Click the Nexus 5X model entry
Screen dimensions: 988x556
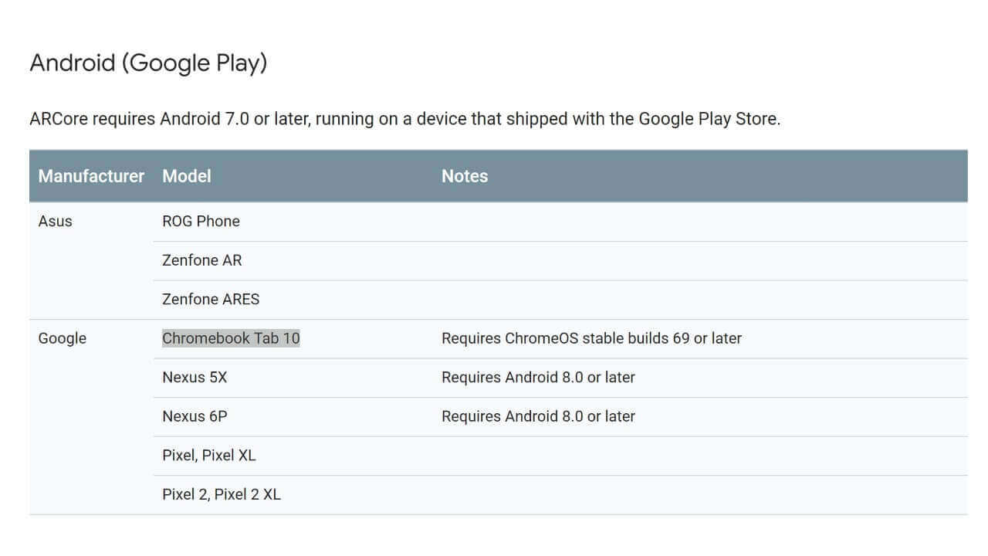(x=195, y=378)
